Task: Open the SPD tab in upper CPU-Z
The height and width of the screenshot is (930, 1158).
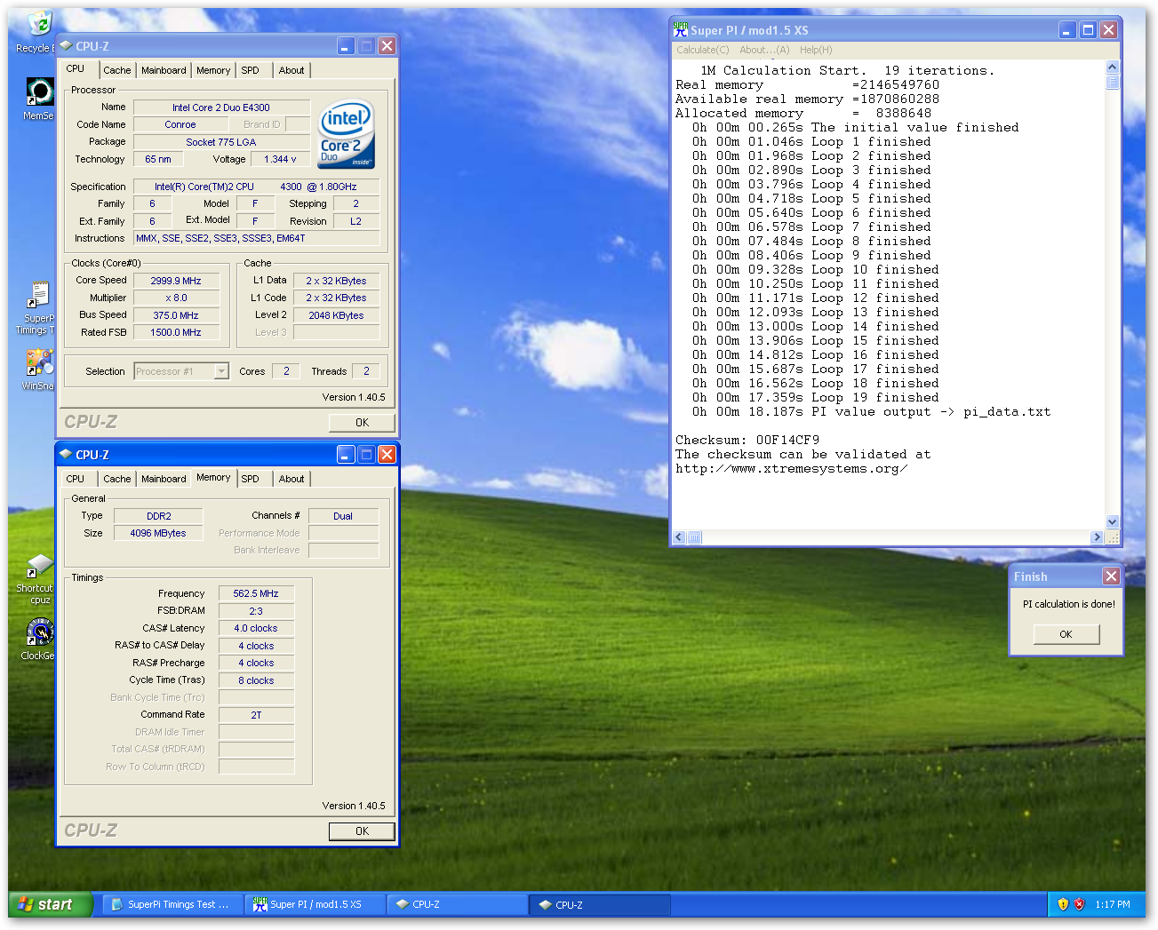Action: (251, 70)
